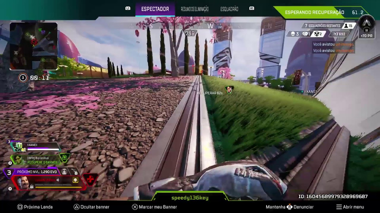This screenshot has height=213, width=380.
Task: Click the PlayStation icon beside Bio-primus
Action: 10,163
